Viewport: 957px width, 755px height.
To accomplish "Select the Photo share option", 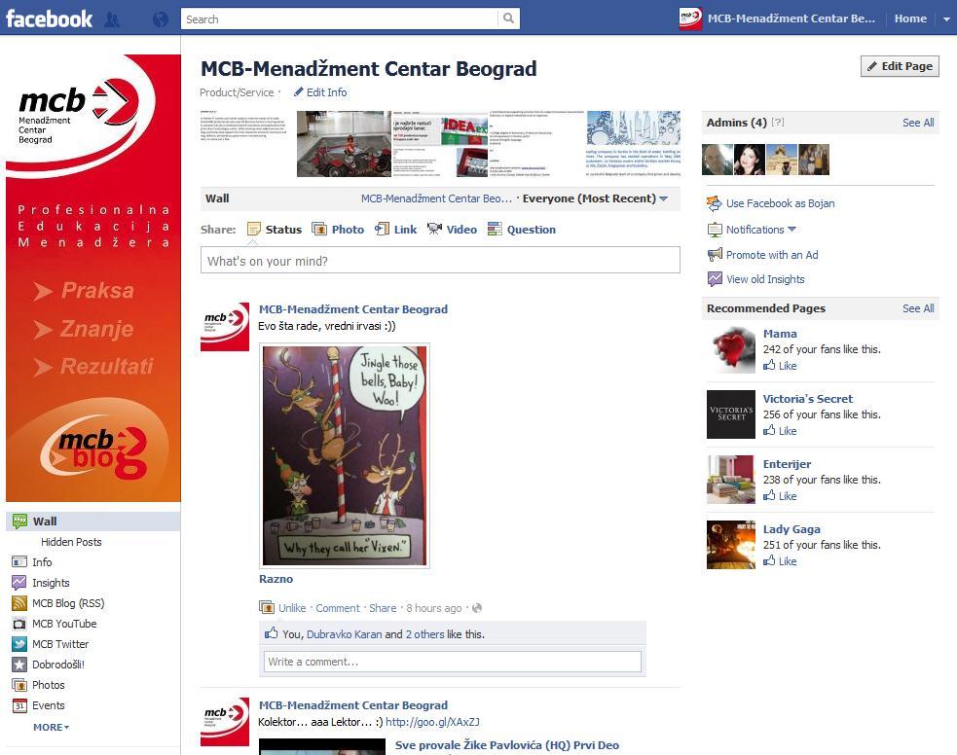I will [338, 230].
